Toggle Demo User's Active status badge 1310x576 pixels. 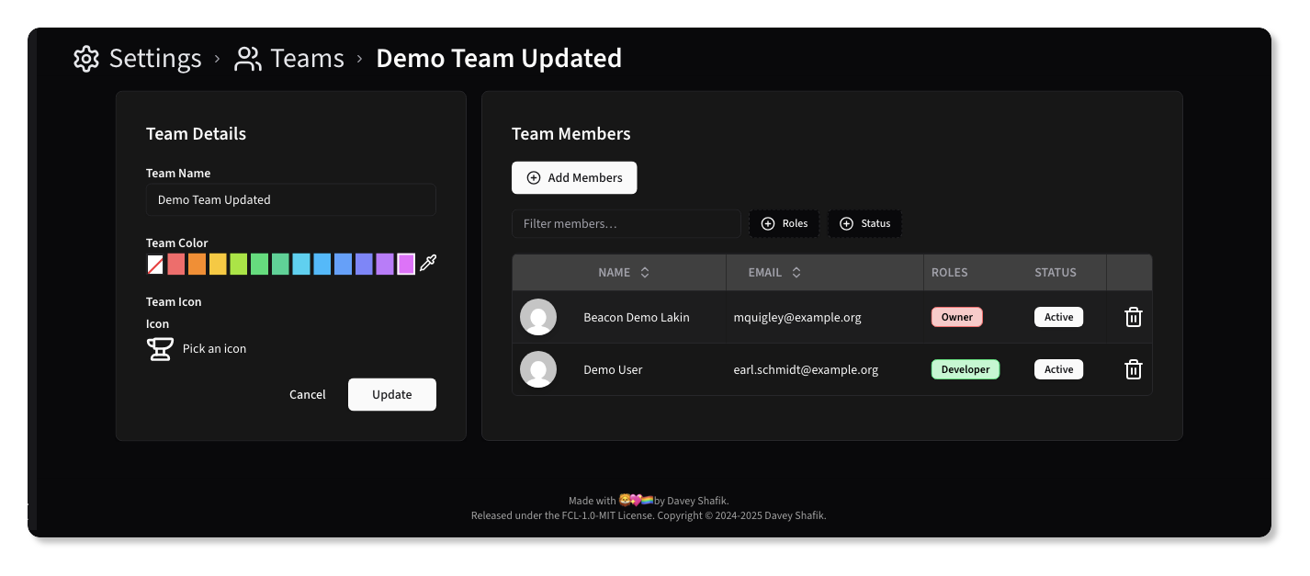tap(1058, 368)
